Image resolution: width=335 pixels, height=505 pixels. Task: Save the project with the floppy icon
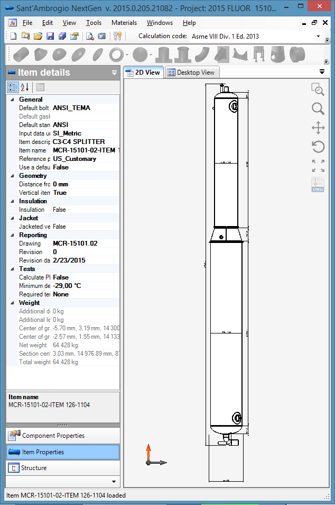click(x=50, y=36)
